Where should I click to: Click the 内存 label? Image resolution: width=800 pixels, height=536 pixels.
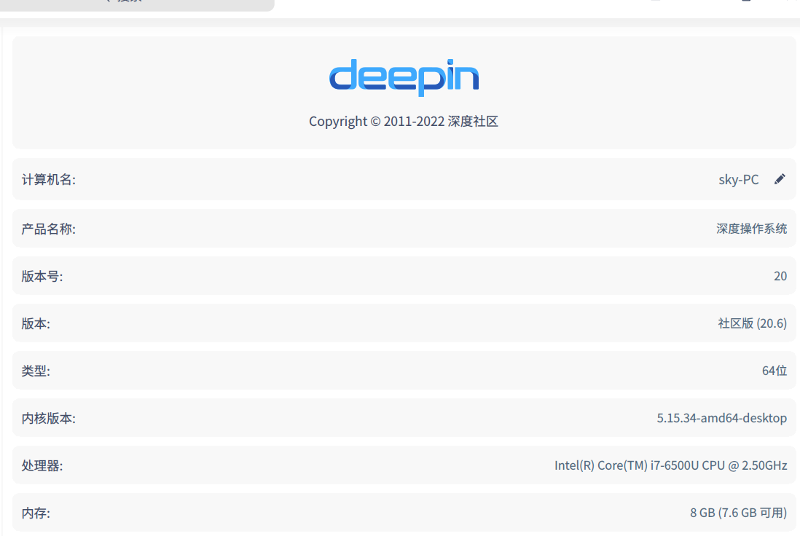point(36,513)
